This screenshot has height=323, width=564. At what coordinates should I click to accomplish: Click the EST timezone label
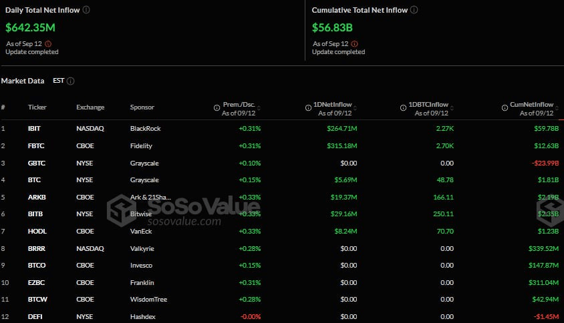pos(59,81)
